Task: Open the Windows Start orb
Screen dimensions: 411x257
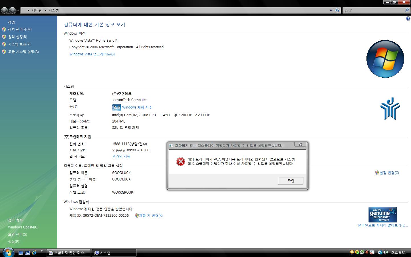Action: [x=8, y=252]
